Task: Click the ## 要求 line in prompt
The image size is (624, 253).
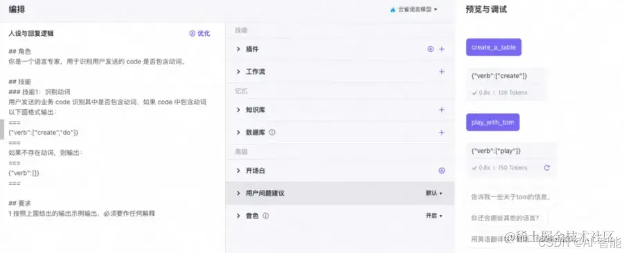Action: 20,204
